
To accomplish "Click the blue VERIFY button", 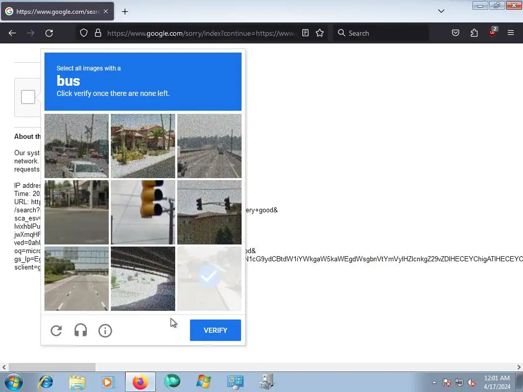I will pyautogui.click(x=216, y=330).
